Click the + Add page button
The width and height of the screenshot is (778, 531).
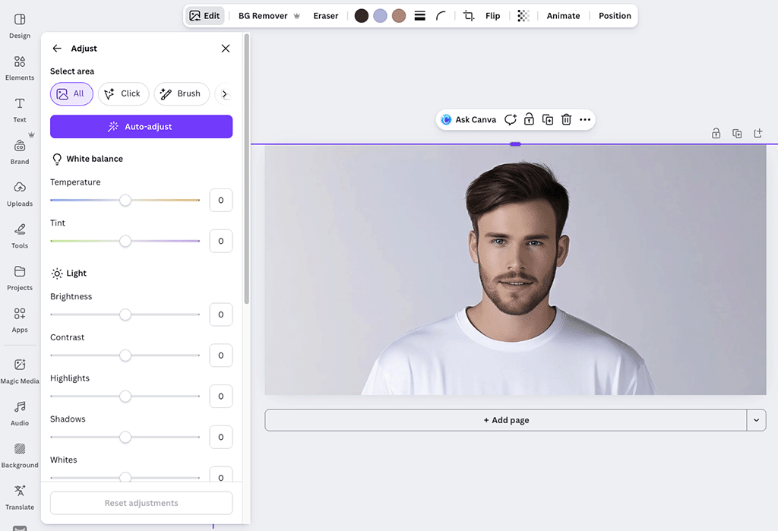pyautogui.click(x=506, y=420)
